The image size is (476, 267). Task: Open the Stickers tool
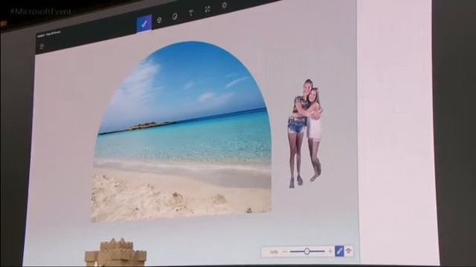(175, 16)
